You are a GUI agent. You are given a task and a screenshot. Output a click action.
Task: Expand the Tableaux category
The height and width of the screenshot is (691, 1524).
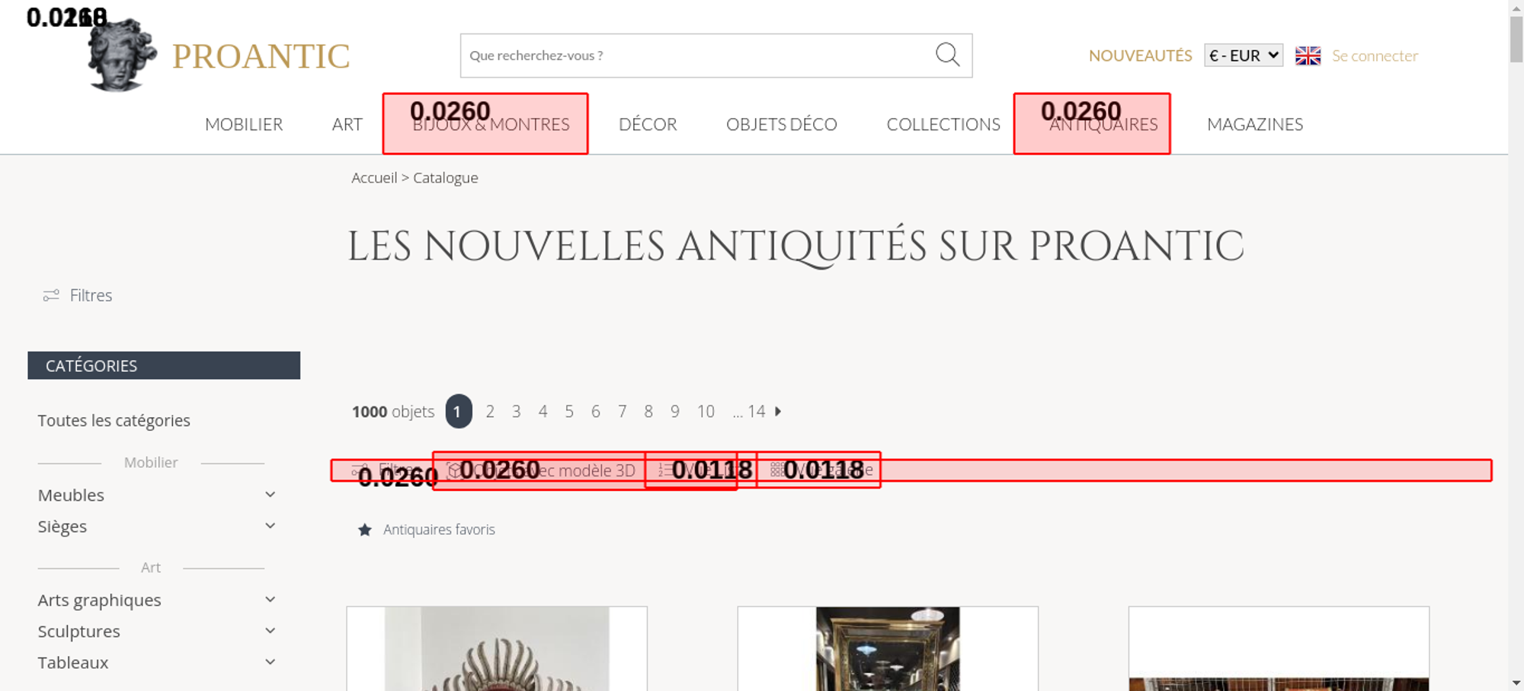click(x=270, y=662)
